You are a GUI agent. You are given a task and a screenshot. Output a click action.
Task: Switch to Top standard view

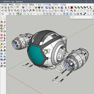pos(5,8)
